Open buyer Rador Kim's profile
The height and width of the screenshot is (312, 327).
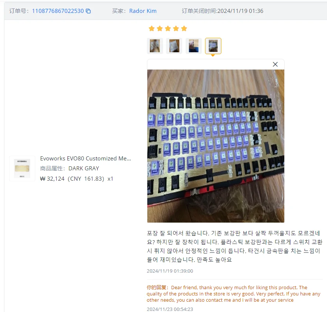pyautogui.click(x=143, y=11)
